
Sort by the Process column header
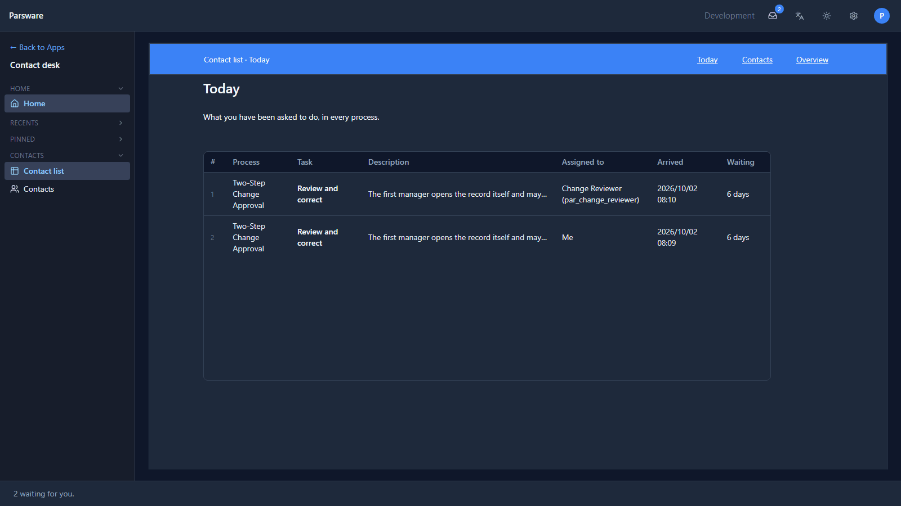[x=246, y=162]
